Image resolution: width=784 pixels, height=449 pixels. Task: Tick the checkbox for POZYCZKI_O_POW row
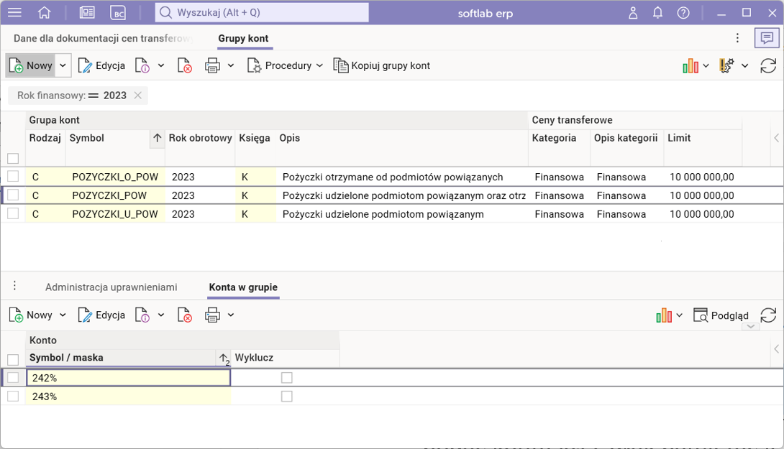click(13, 177)
